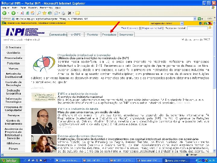This screenshot has width=217, height=163.
Task: Switch to the Imprensa tab
Action: (126, 34)
